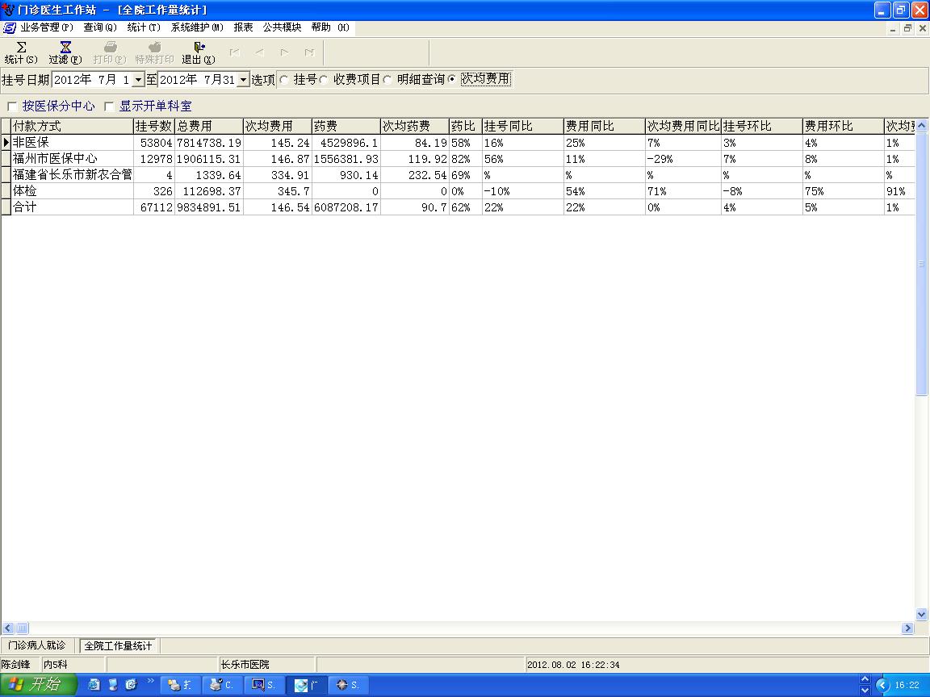Open 统计(T) menu
930x697 pixels.
click(x=144, y=27)
